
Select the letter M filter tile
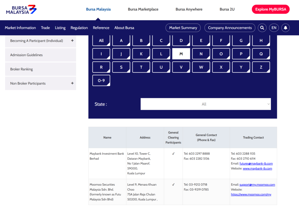point(181,54)
